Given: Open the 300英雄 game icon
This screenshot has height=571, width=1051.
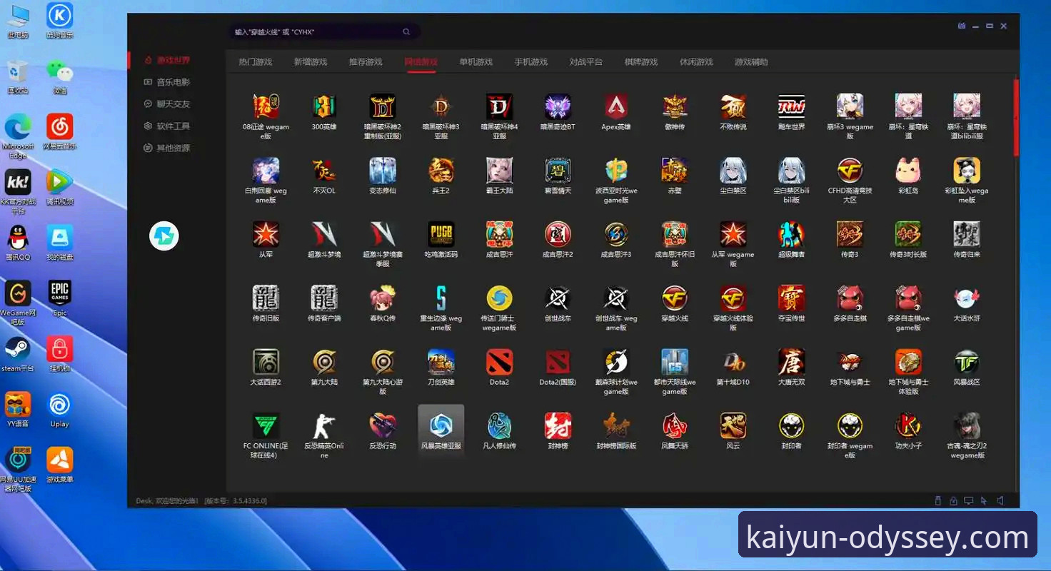Looking at the screenshot, I should tap(324, 107).
